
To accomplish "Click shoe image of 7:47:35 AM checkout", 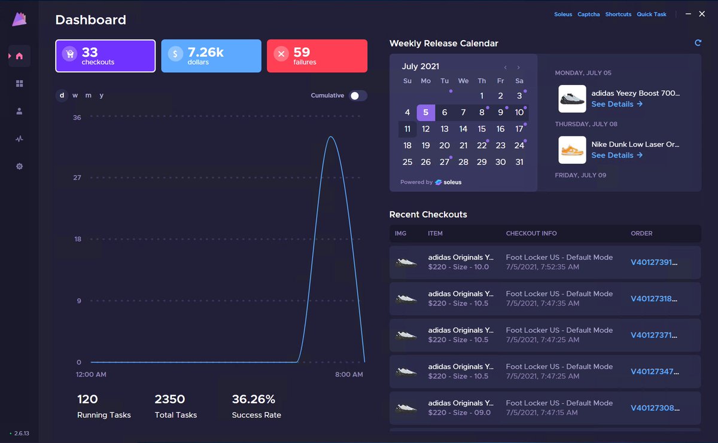I will click(x=407, y=298).
